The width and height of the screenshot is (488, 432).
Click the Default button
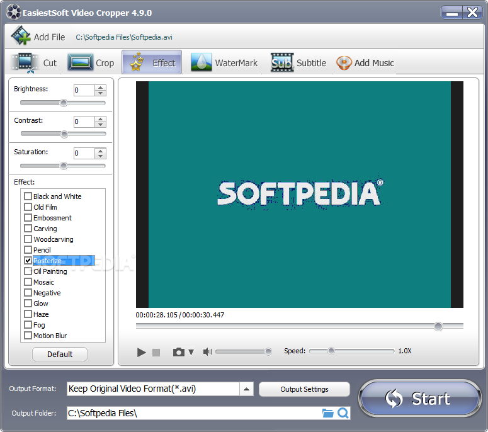click(60, 354)
